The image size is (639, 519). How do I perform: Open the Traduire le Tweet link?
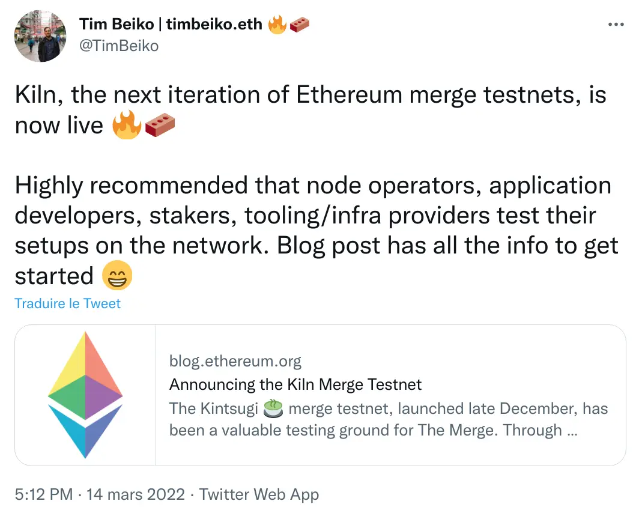click(x=68, y=304)
